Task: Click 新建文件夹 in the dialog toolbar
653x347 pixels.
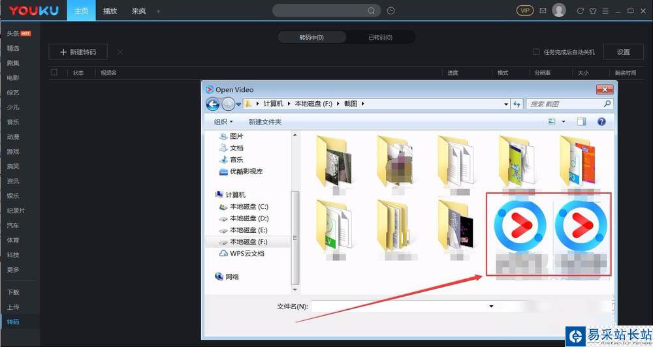Action: pos(265,122)
